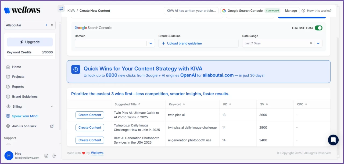
Task: Go to Brand Guidelines in sidebar
Action: pos(25,97)
